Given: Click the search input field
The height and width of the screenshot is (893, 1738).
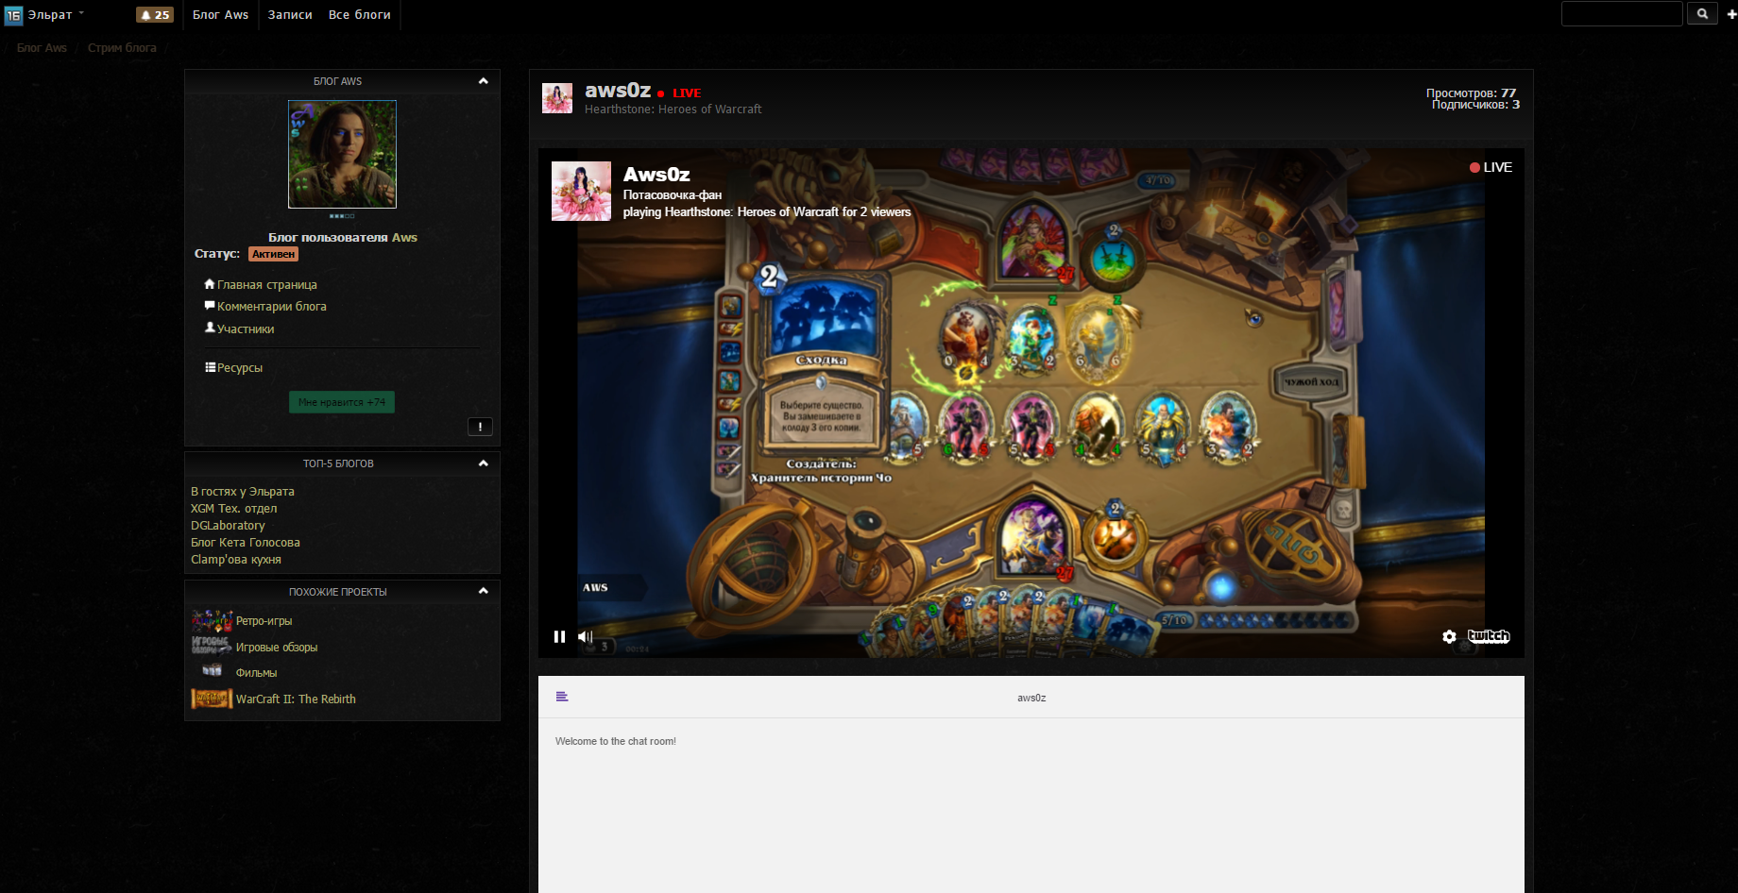Looking at the screenshot, I should [x=1622, y=13].
